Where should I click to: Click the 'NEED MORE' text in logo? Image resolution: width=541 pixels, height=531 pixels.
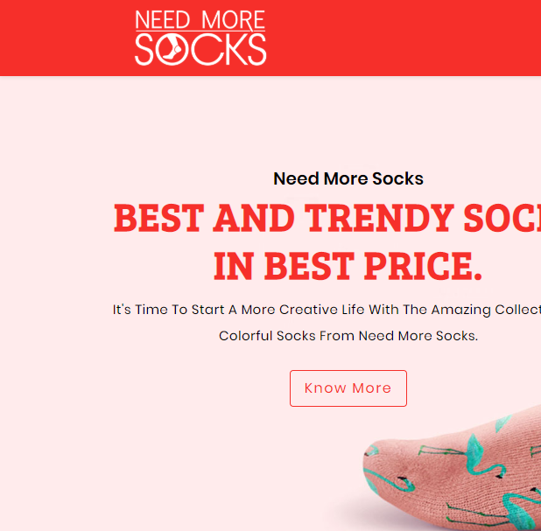pyautogui.click(x=200, y=20)
